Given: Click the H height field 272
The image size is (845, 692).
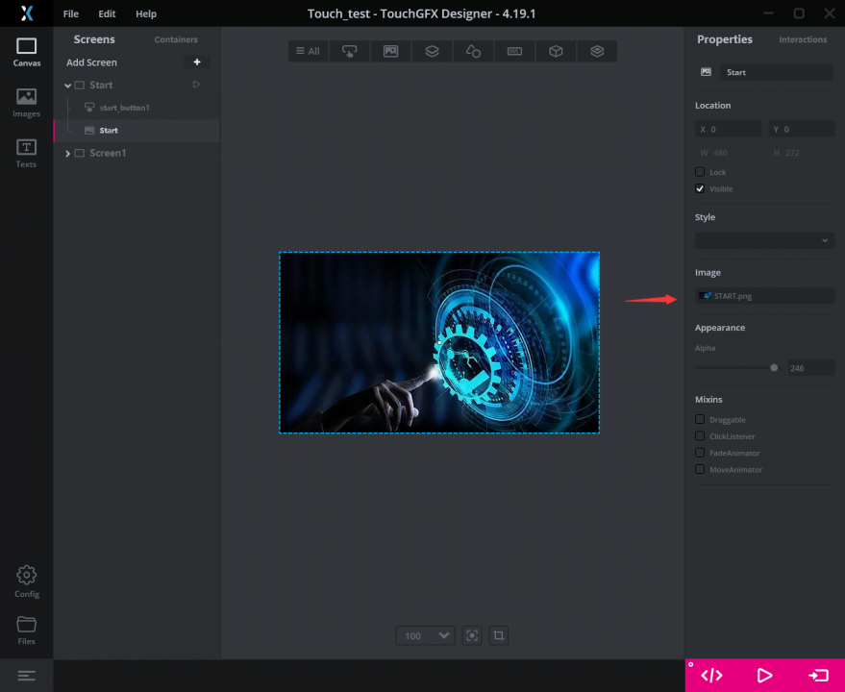Looking at the screenshot, I should [x=802, y=153].
